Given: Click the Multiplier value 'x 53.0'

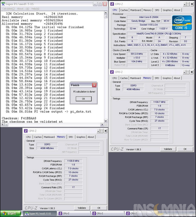Looking at the screenshot, I should click(x=137, y=58).
